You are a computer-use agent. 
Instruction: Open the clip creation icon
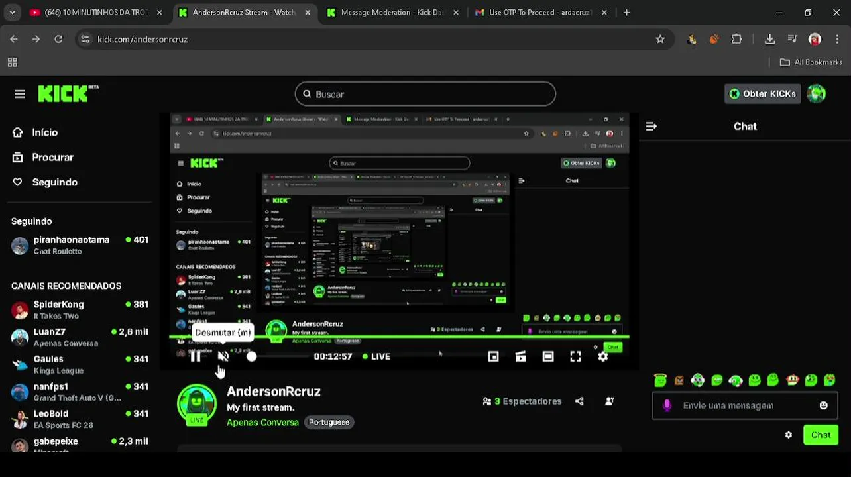click(x=521, y=356)
